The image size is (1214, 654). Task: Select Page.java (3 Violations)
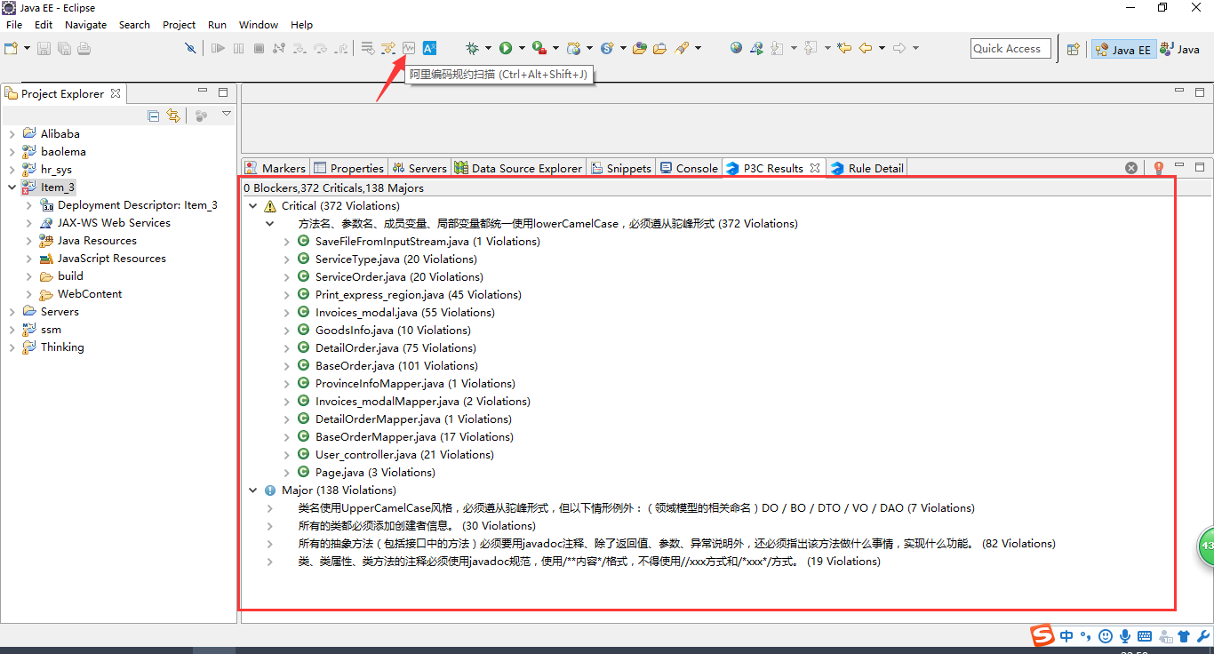pyautogui.click(x=375, y=473)
